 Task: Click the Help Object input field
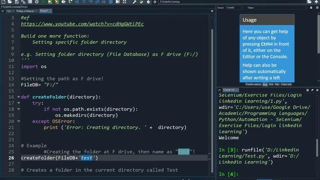[281, 7]
